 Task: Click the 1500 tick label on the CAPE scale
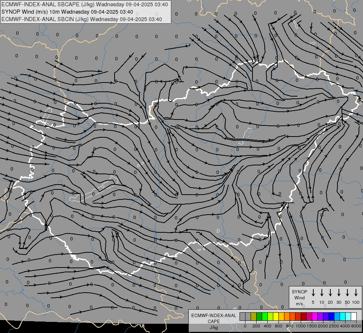pyautogui.click(x=312, y=326)
